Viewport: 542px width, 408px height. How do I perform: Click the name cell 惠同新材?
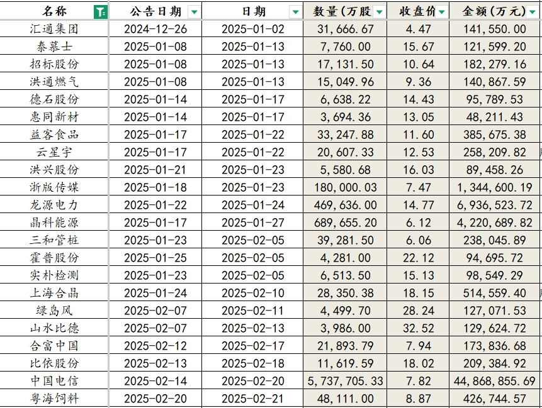pyautogui.click(x=54, y=117)
